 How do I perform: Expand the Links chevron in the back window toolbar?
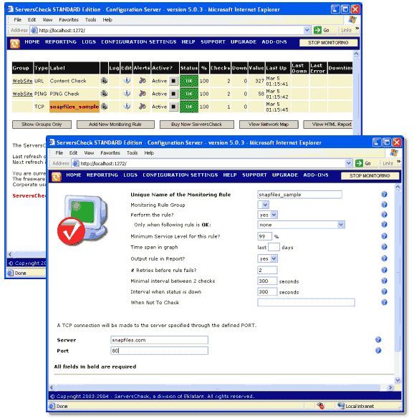(357, 28)
